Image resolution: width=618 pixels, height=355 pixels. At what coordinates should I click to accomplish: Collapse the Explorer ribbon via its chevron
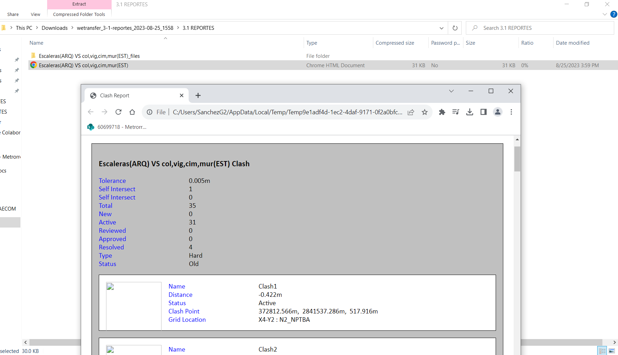604,14
